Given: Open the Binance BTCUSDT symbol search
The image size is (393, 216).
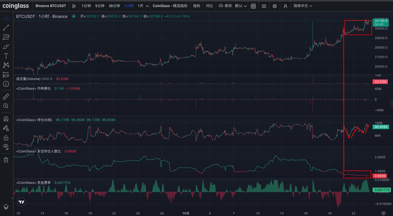Looking at the screenshot, I should [51, 6].
